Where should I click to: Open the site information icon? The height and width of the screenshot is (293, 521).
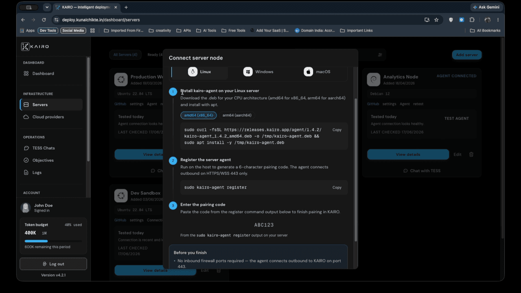click(56, 20)
